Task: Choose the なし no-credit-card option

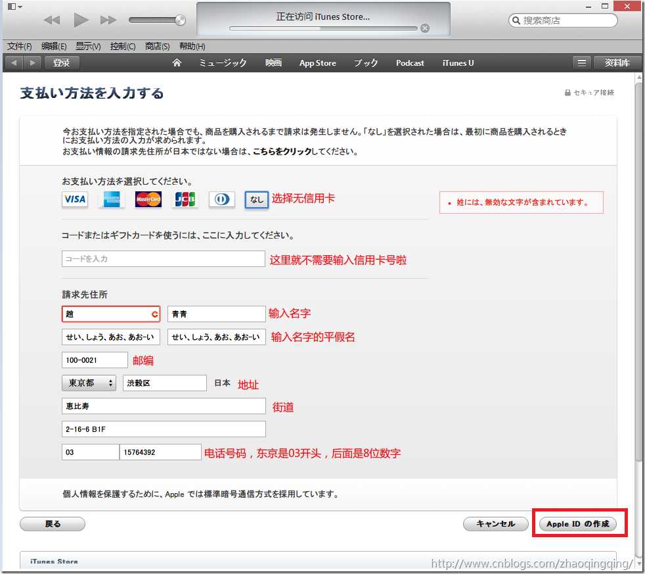Action: click(256, 199)
